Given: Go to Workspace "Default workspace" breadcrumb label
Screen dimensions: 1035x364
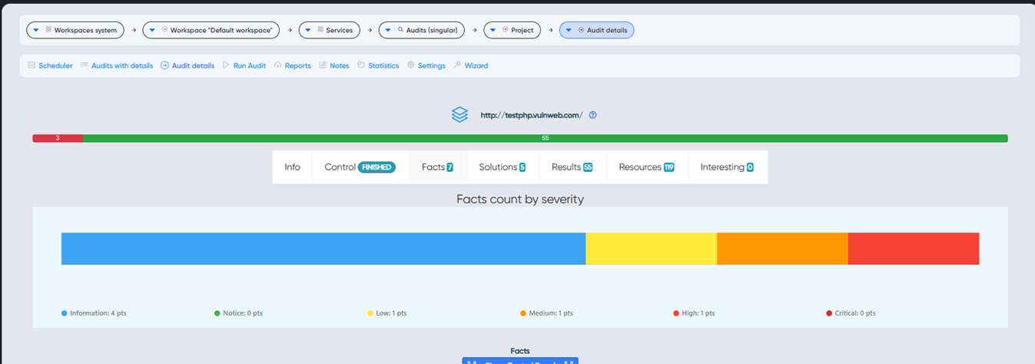Looking at the screenshot, I should coord(221,30).
